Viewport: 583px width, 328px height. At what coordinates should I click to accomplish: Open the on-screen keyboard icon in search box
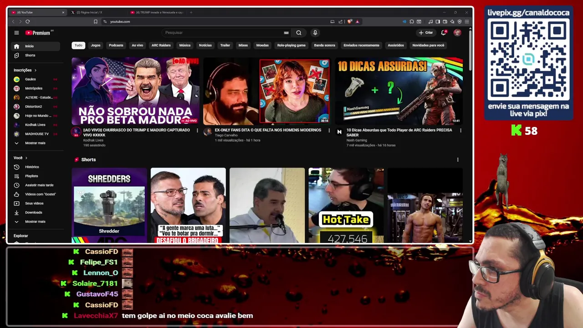coord(286,33)
